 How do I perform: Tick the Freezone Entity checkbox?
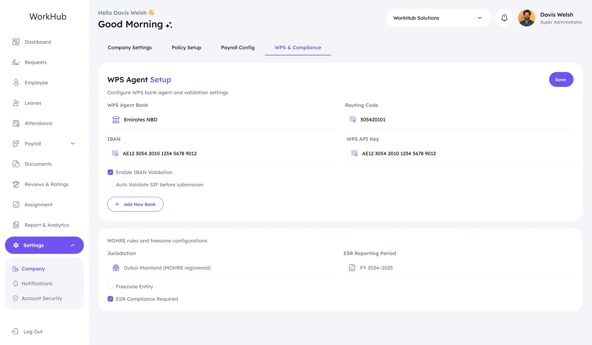110,287
